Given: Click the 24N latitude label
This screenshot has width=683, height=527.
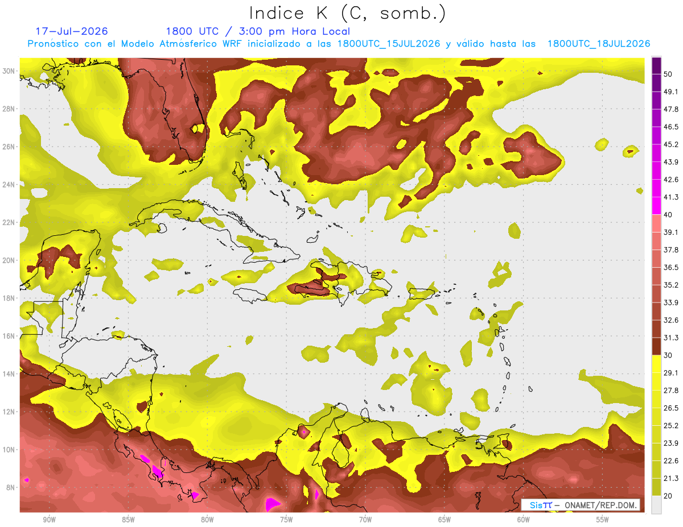Looking at the screenshot, I should [9, 185].
